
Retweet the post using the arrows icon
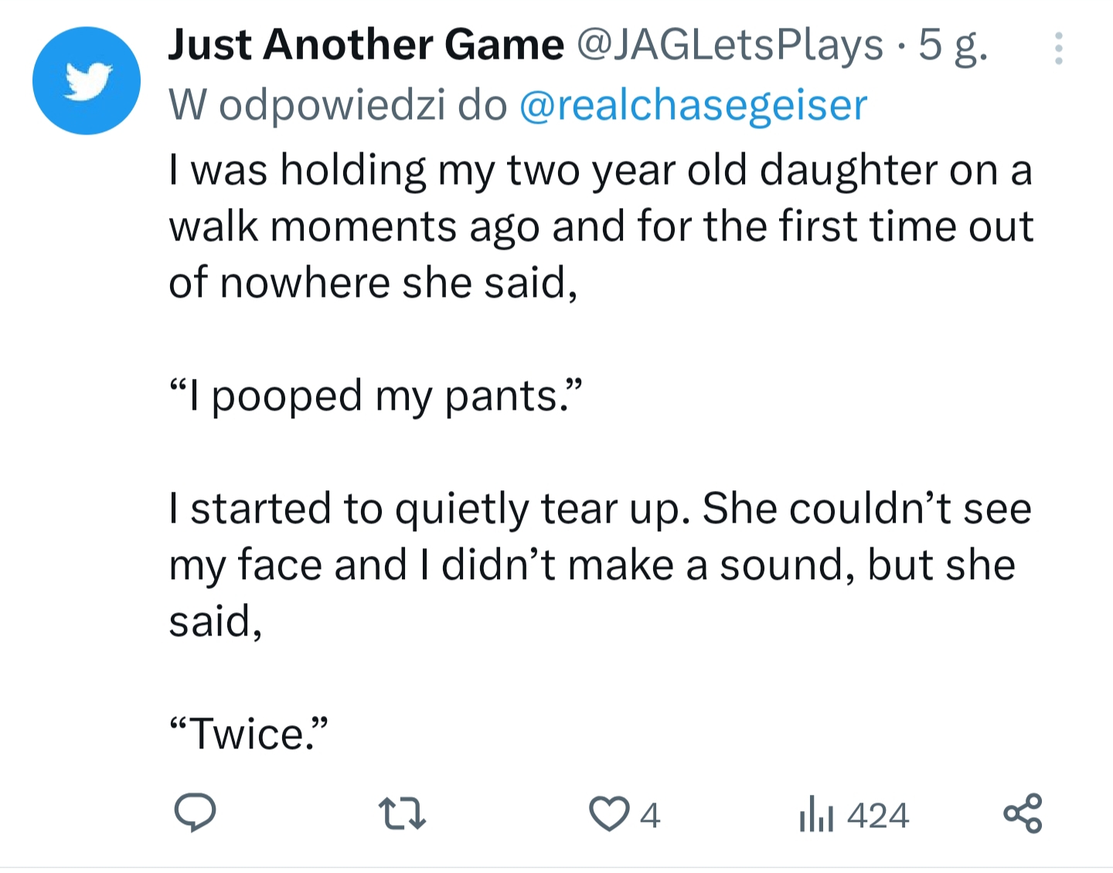(x=402, y=814)
